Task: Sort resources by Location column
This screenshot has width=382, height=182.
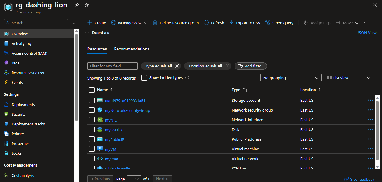Action: pos(311,90)
